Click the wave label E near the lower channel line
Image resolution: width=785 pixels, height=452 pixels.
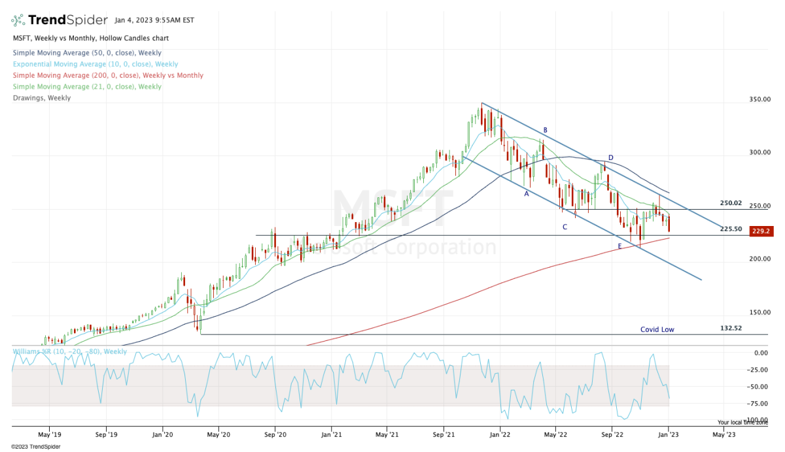coord(619,246)
